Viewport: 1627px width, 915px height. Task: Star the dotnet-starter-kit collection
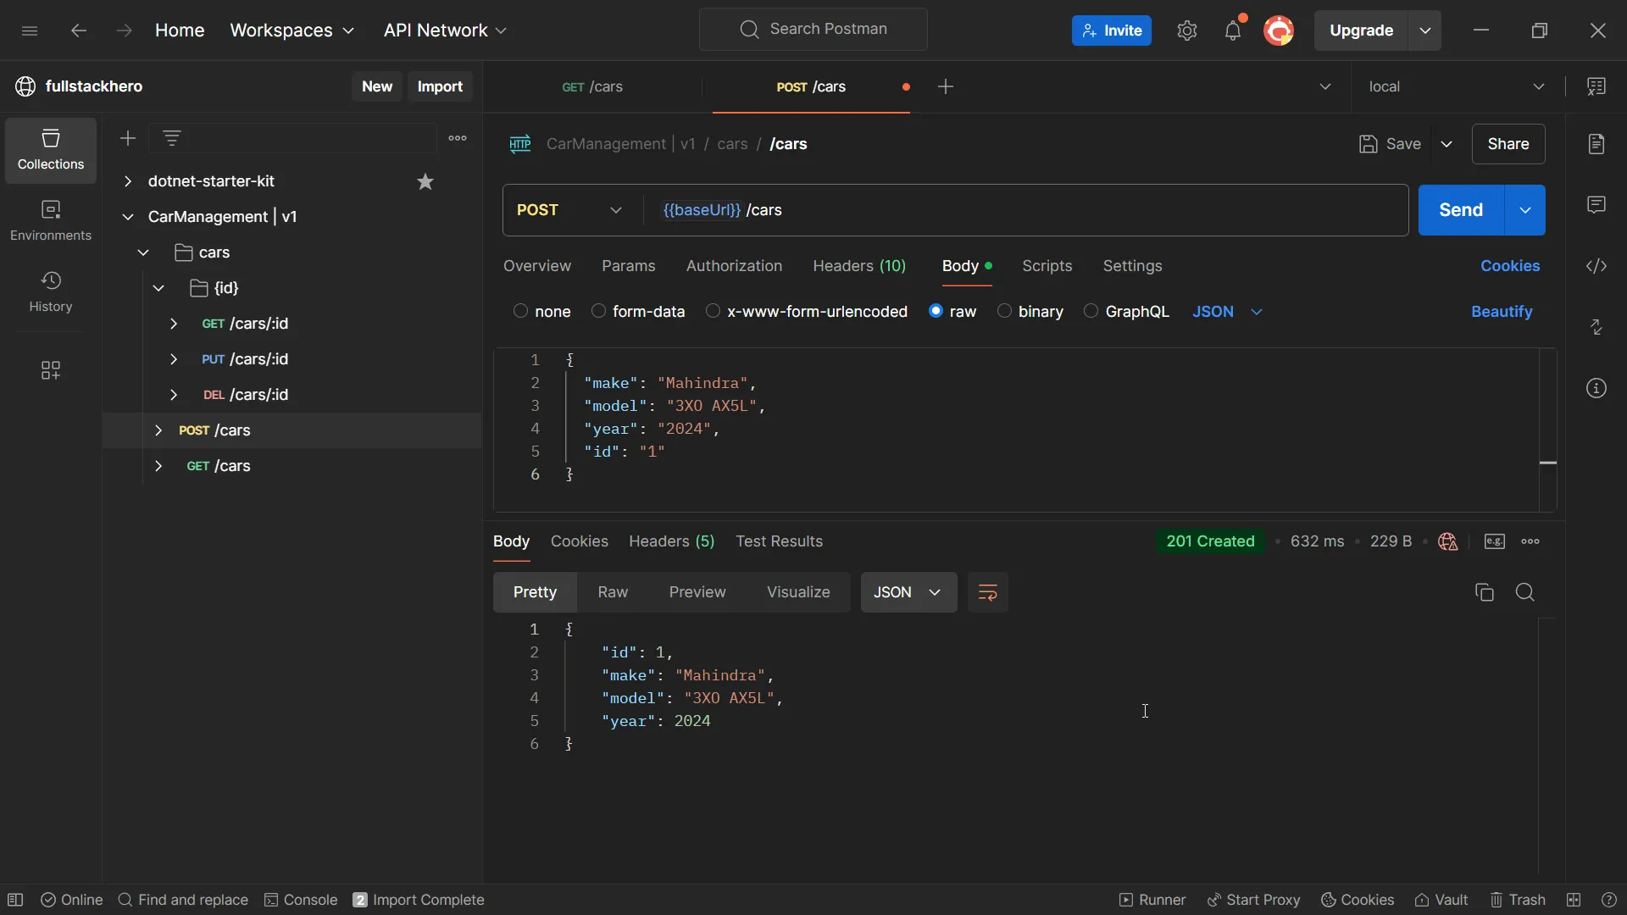425,181
